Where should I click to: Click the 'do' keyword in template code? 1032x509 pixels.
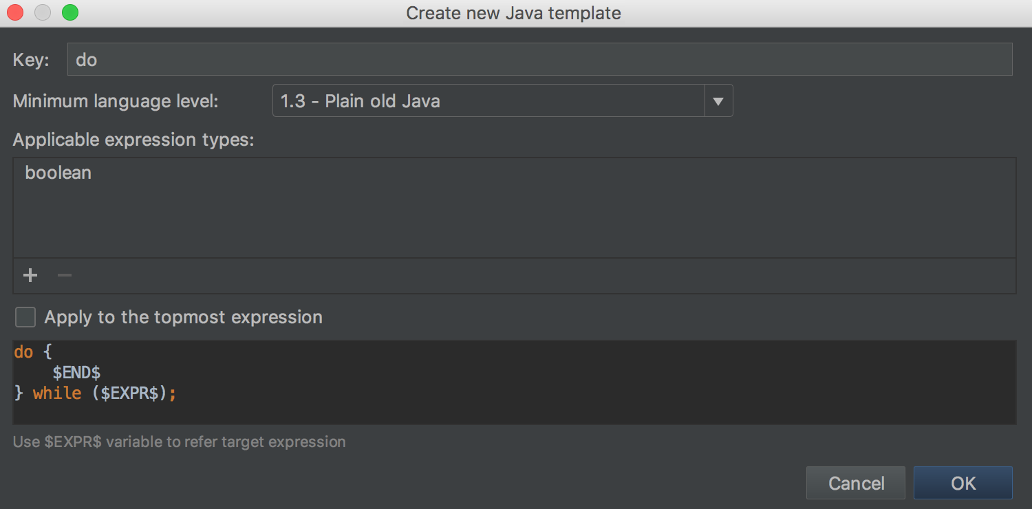pos(23,352)
